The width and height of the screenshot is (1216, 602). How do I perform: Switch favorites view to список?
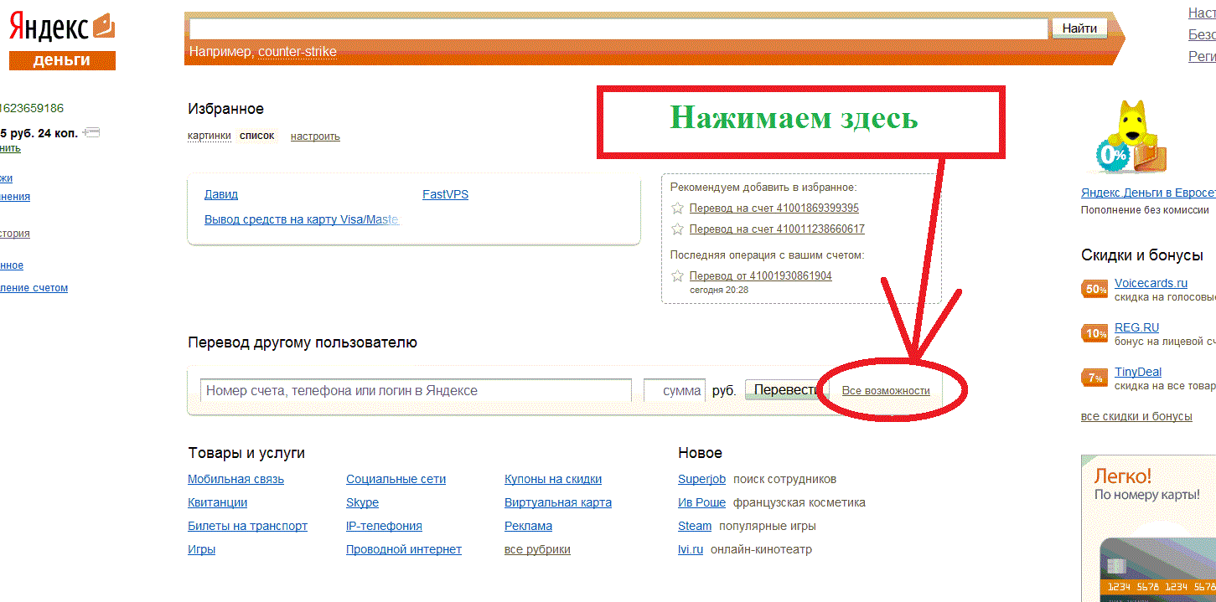click(x=256, y=136)
